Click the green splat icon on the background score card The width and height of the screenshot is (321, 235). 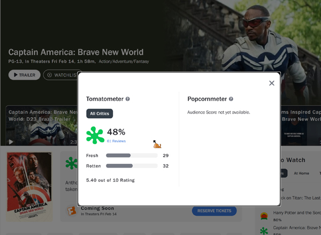tap(72, 163)
